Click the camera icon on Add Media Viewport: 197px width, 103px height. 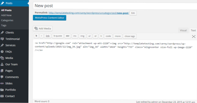tap(36, 28)
